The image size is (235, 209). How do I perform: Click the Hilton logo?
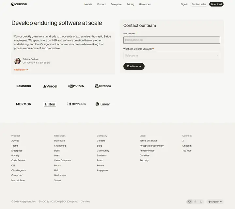click(x=50, y=104)
